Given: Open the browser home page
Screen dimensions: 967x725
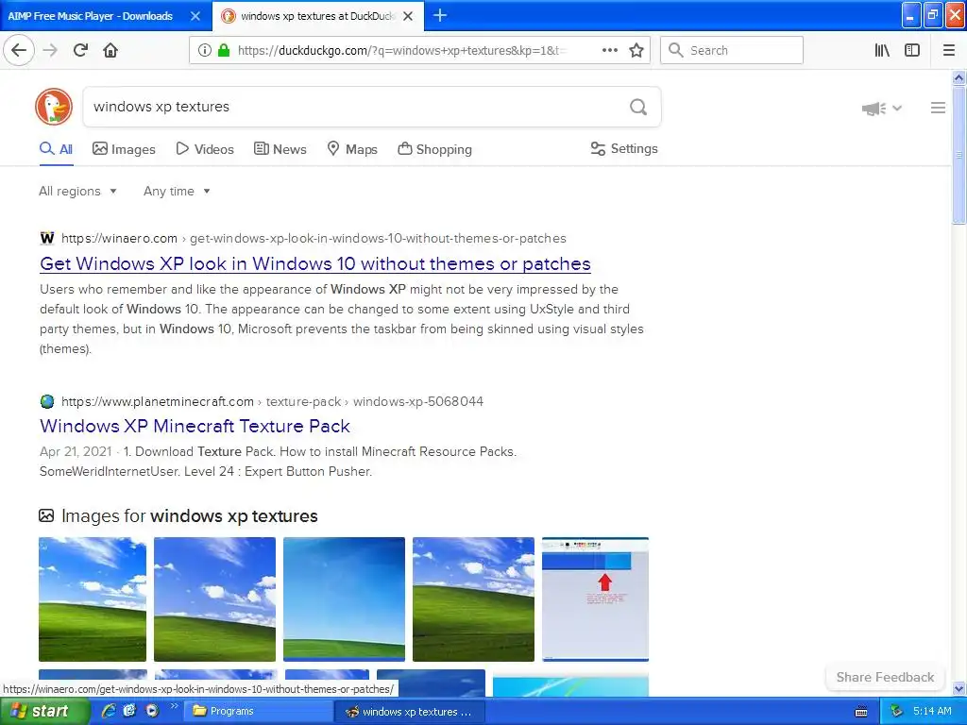Looking at the screenshot, I should click(110, 50).
